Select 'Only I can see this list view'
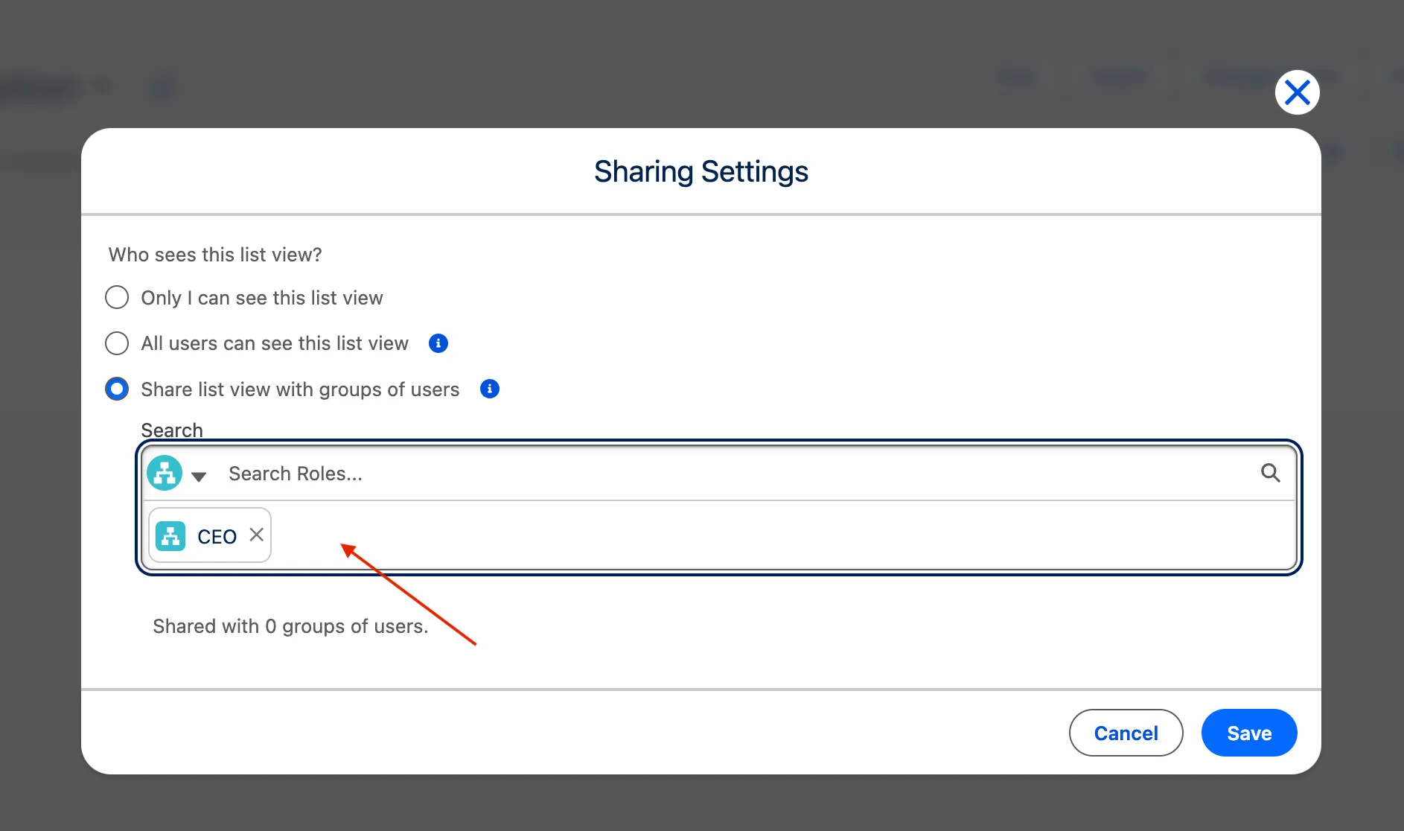Screen dimensions: 1404x831 coord(117,298)
